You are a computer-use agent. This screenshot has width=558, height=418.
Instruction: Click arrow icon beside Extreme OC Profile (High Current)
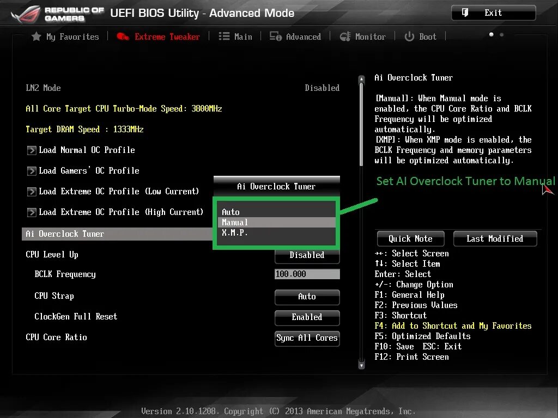[x=31, y=212]
